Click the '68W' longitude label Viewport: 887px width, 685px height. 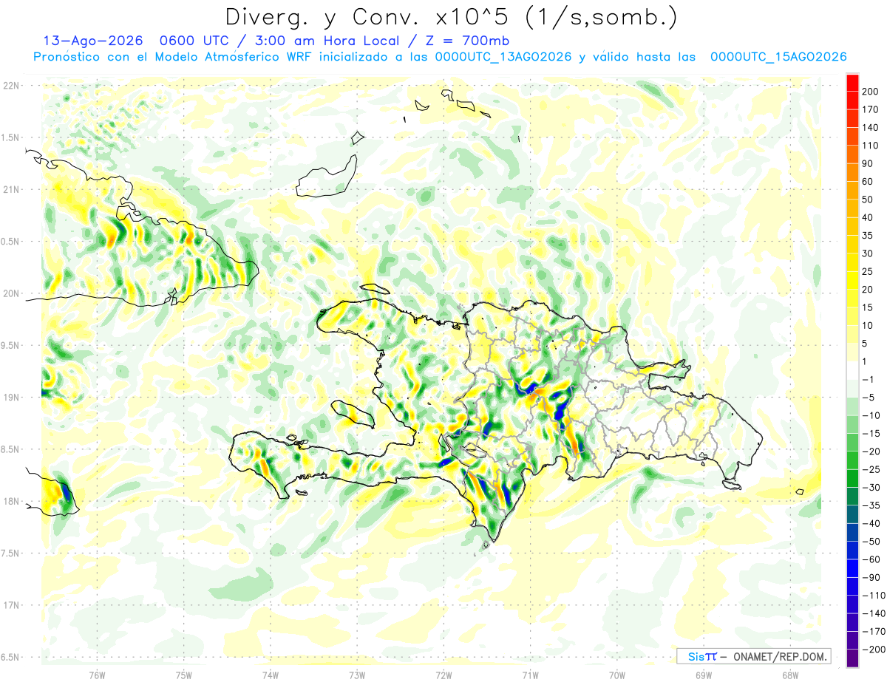point(790,675)
